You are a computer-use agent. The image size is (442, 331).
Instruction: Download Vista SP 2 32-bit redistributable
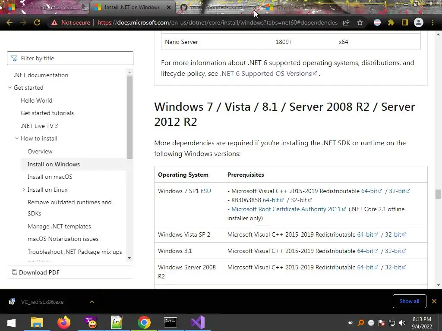[x=395, y=234]
